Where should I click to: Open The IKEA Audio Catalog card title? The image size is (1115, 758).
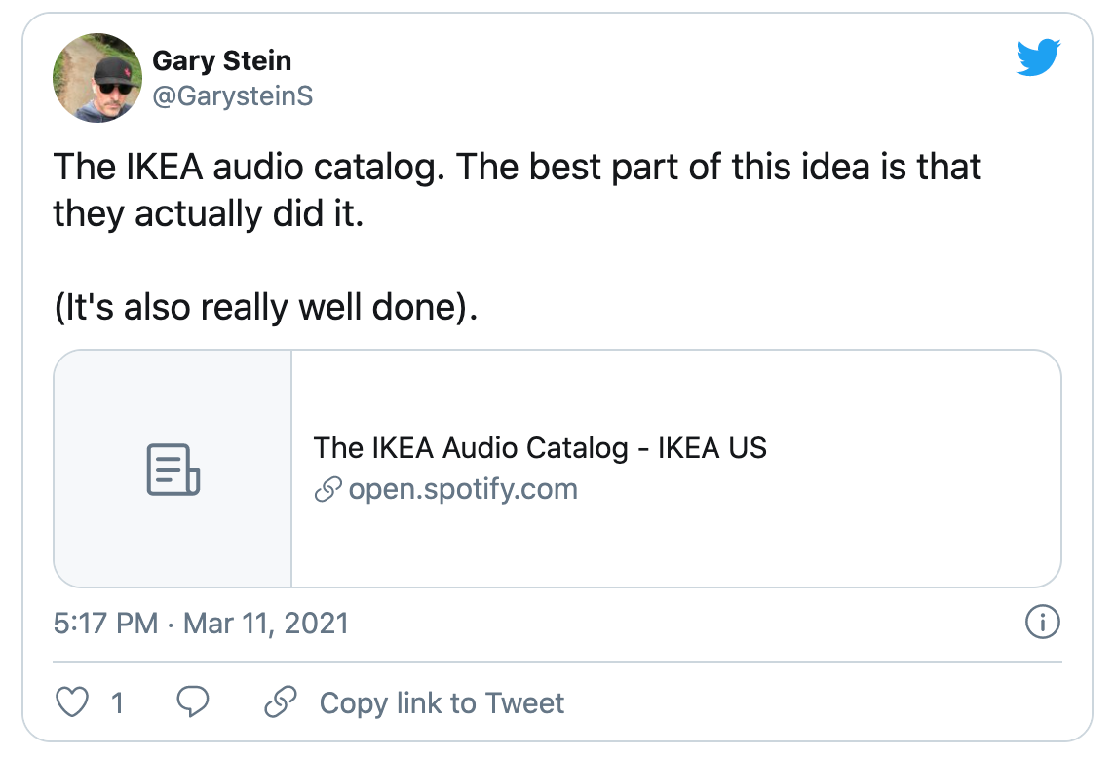540,448
